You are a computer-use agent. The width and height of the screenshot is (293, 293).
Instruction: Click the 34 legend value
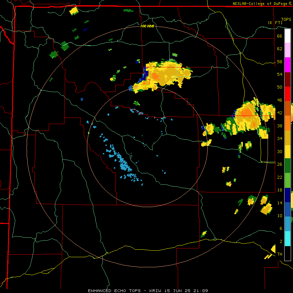(x=280, y=139)
